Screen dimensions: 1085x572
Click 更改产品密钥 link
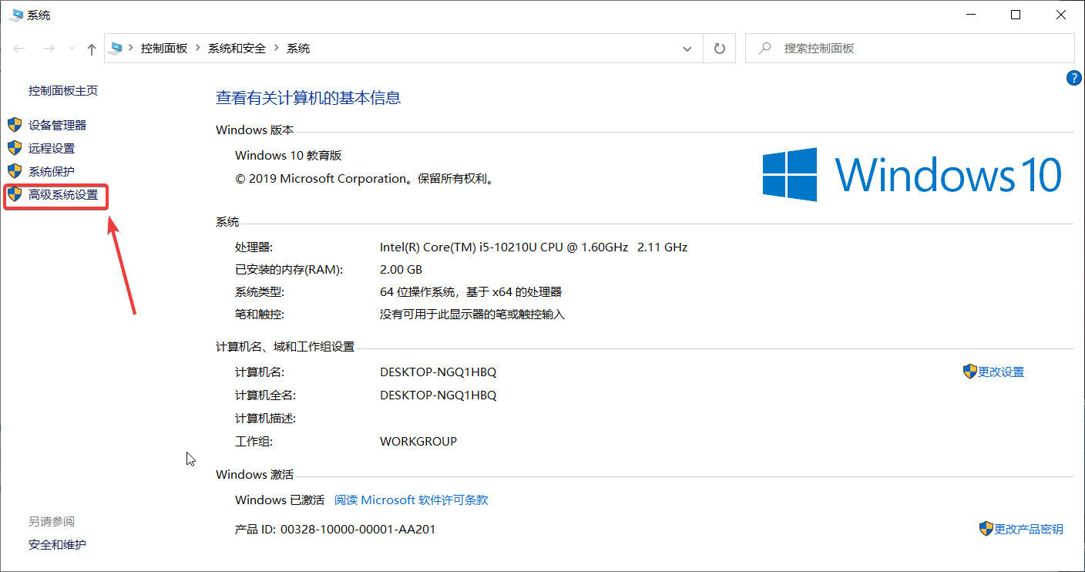click(x=1029, y=529)
